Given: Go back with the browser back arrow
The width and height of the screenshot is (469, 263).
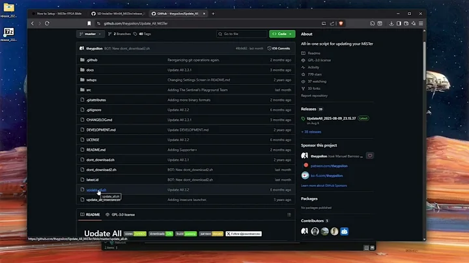Looking at the screenshot, I should 33,23.
